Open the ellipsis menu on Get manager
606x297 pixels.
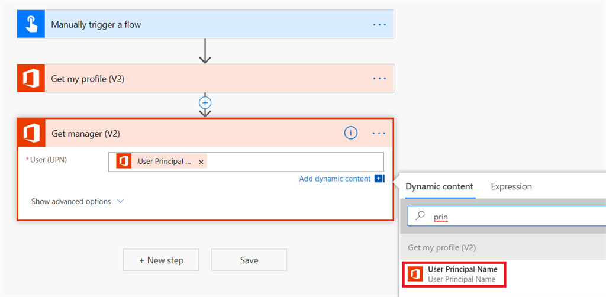pos(379,133)
